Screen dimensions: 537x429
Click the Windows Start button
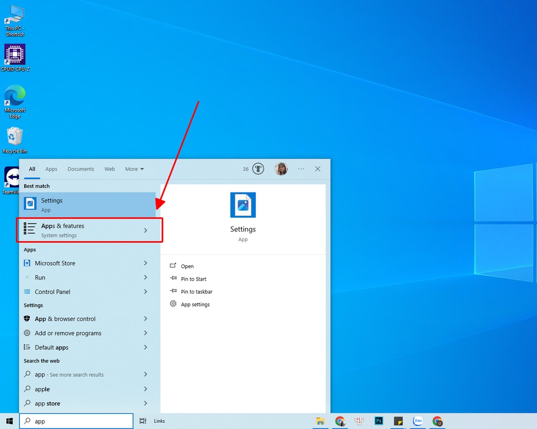pyautogui.click(x=9, y=421)
